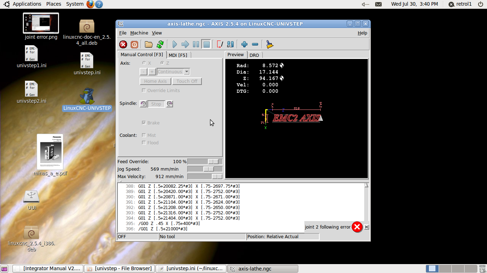Reload the current file with green arrows
Viewport: 487px width, 273px height.
tap(160, 44)
